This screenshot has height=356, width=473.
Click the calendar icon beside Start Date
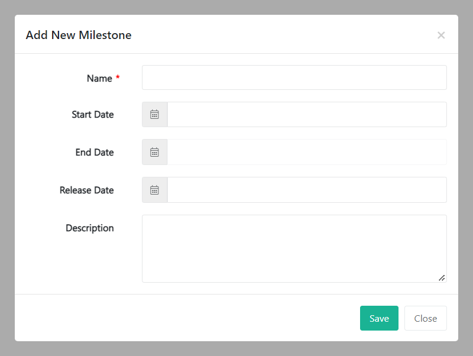154,115
